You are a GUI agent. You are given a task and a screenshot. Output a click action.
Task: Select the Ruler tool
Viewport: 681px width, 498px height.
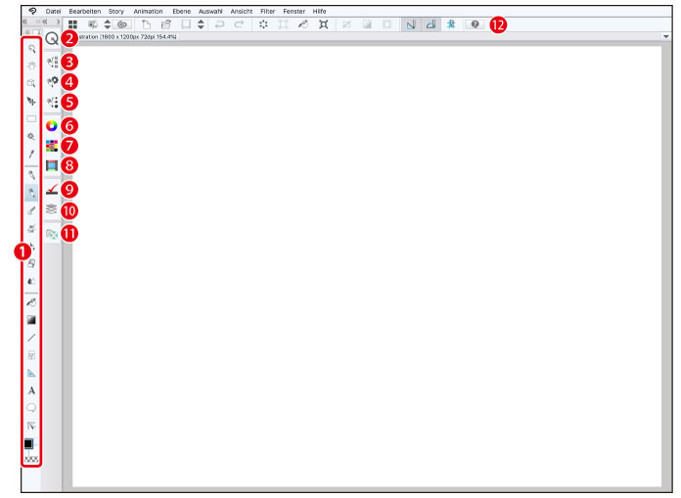click(31, 373)
